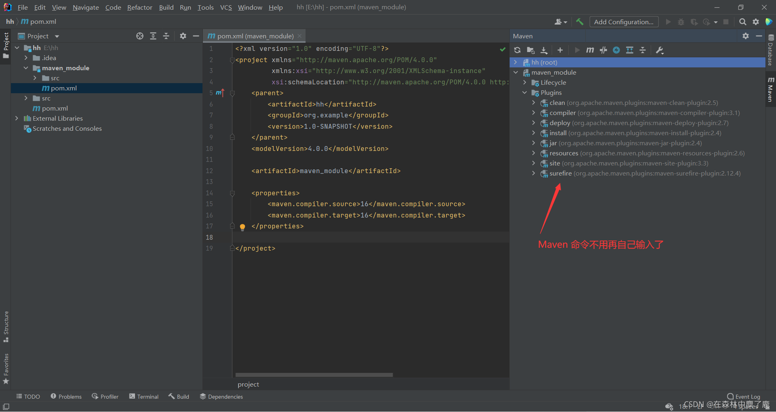Add Maven project with plus icon
The height and width of the screenshot is (412, 776).
tap(560, 50)
